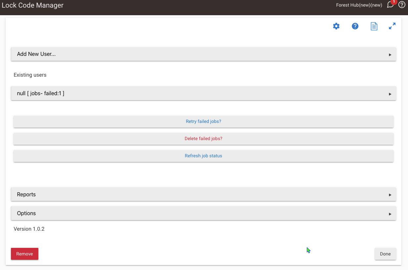The width and height of the screenshot is (408, 270).
Task: Click the Retry failed jobs button
Action: click(204, 121)
